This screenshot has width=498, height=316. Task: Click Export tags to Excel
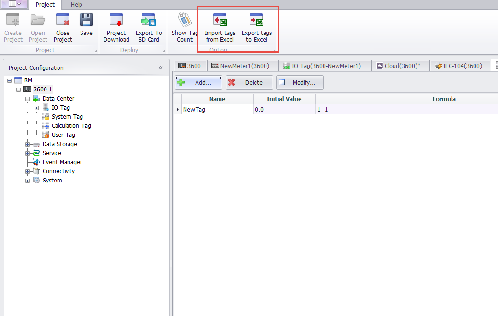256,21
